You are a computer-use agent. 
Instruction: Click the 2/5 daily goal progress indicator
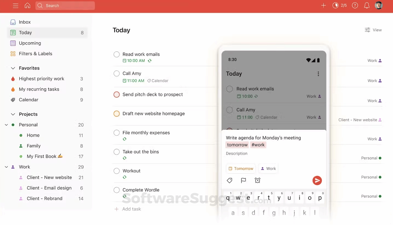(339, 5)
